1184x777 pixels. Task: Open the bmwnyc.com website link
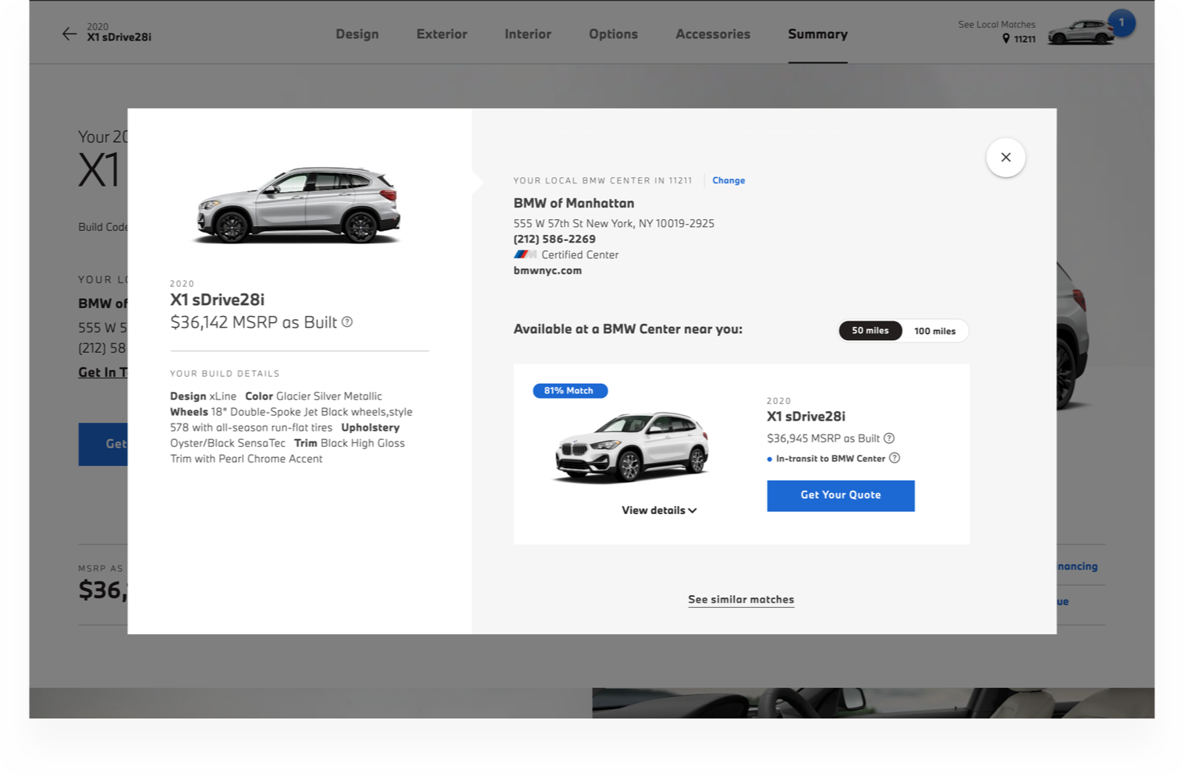548,271
